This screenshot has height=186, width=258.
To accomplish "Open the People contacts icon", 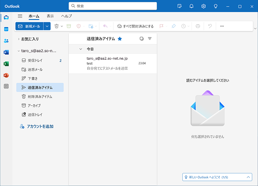I will pos(6,41).
